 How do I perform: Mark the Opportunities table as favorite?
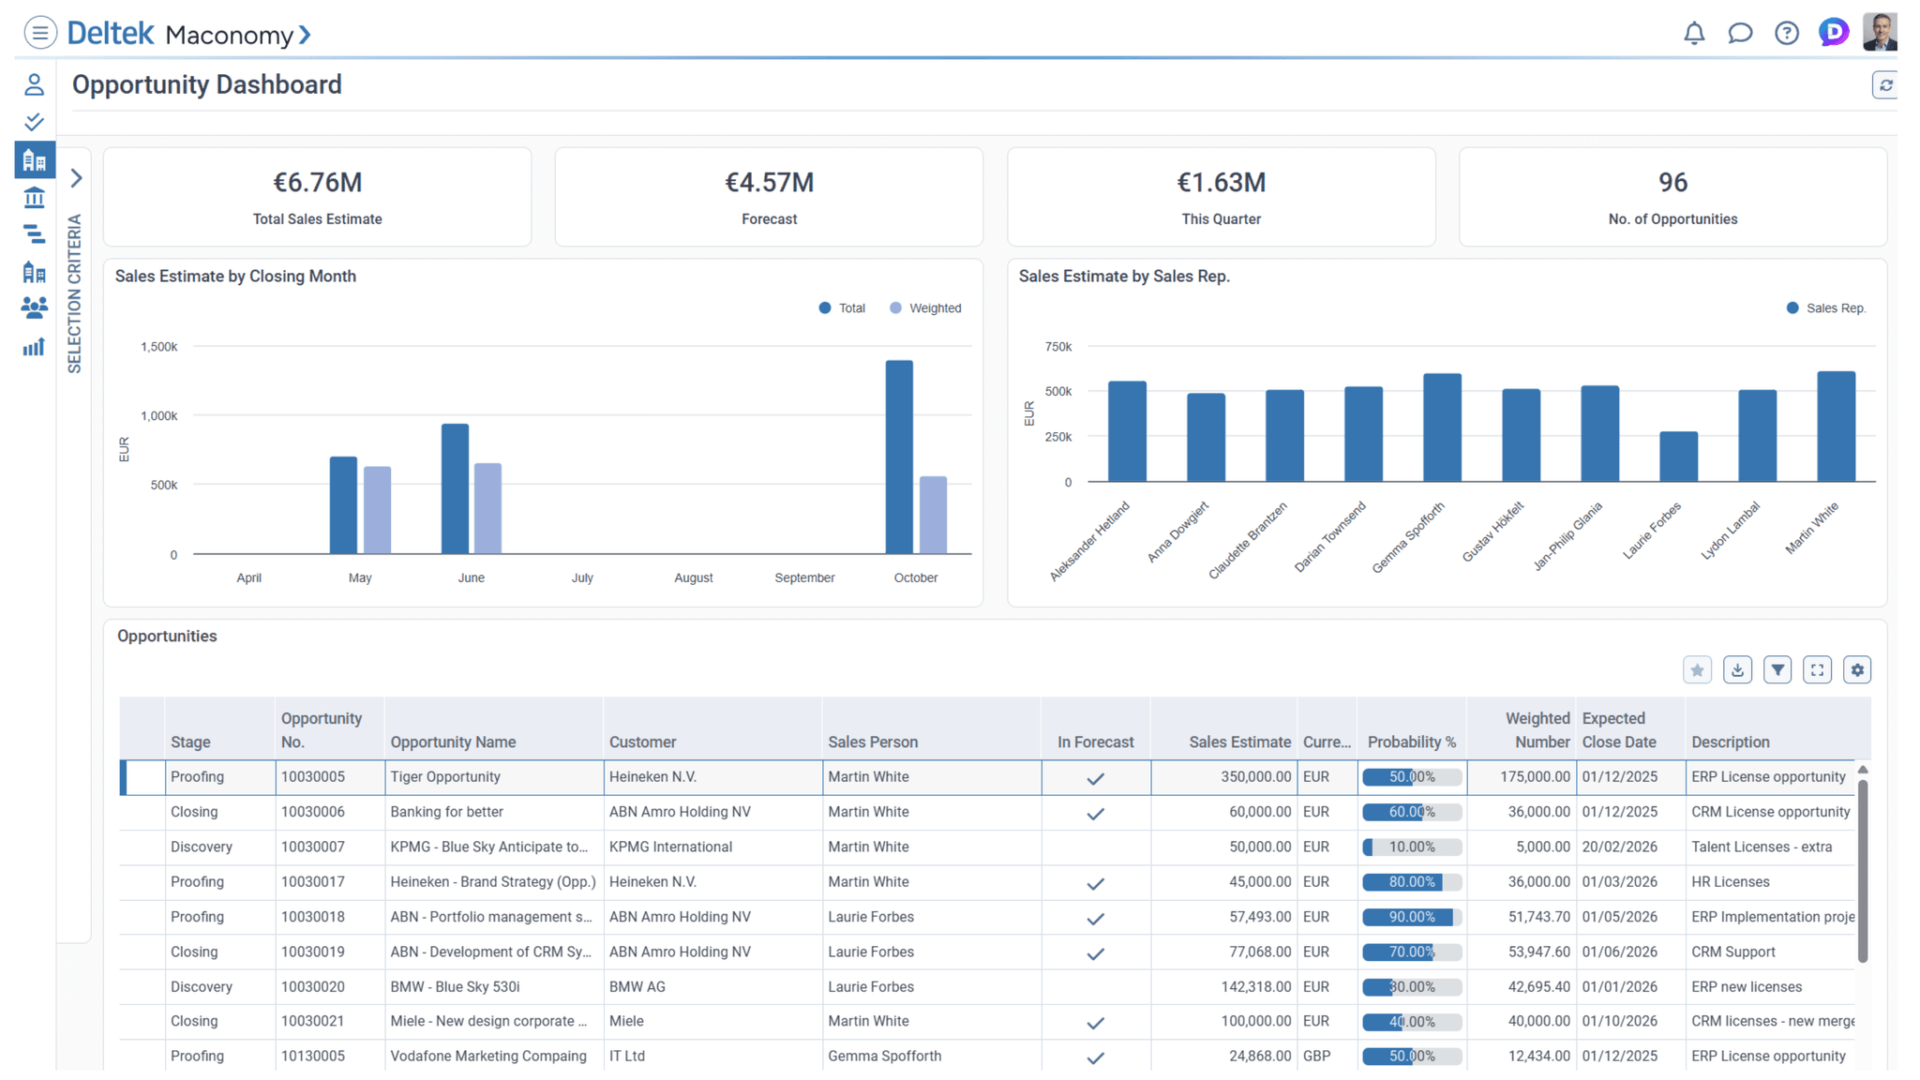point(1697,669)
